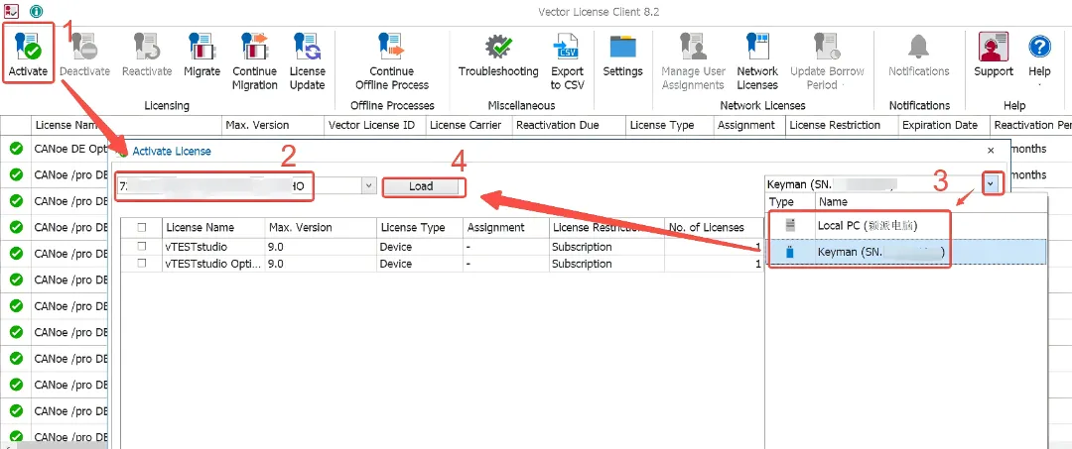Screen dimensions: 1072x449
Task: Expand the Help menu arrow
Action: click(1039, 85)
